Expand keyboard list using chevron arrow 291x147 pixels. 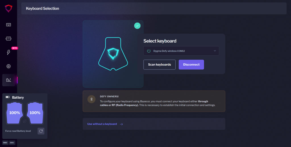coord(215,51)
